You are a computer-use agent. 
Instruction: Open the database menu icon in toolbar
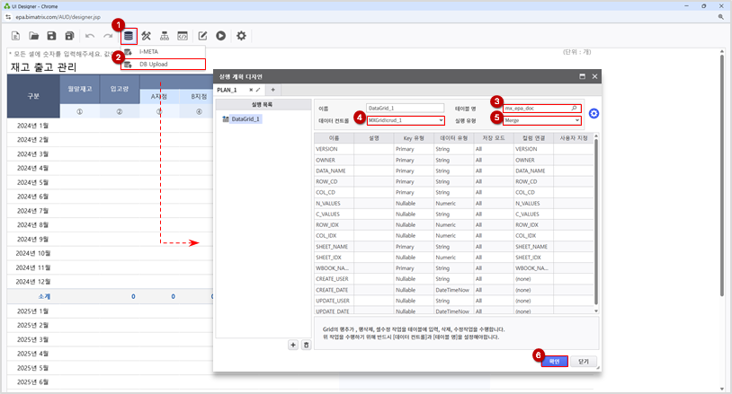129,36
